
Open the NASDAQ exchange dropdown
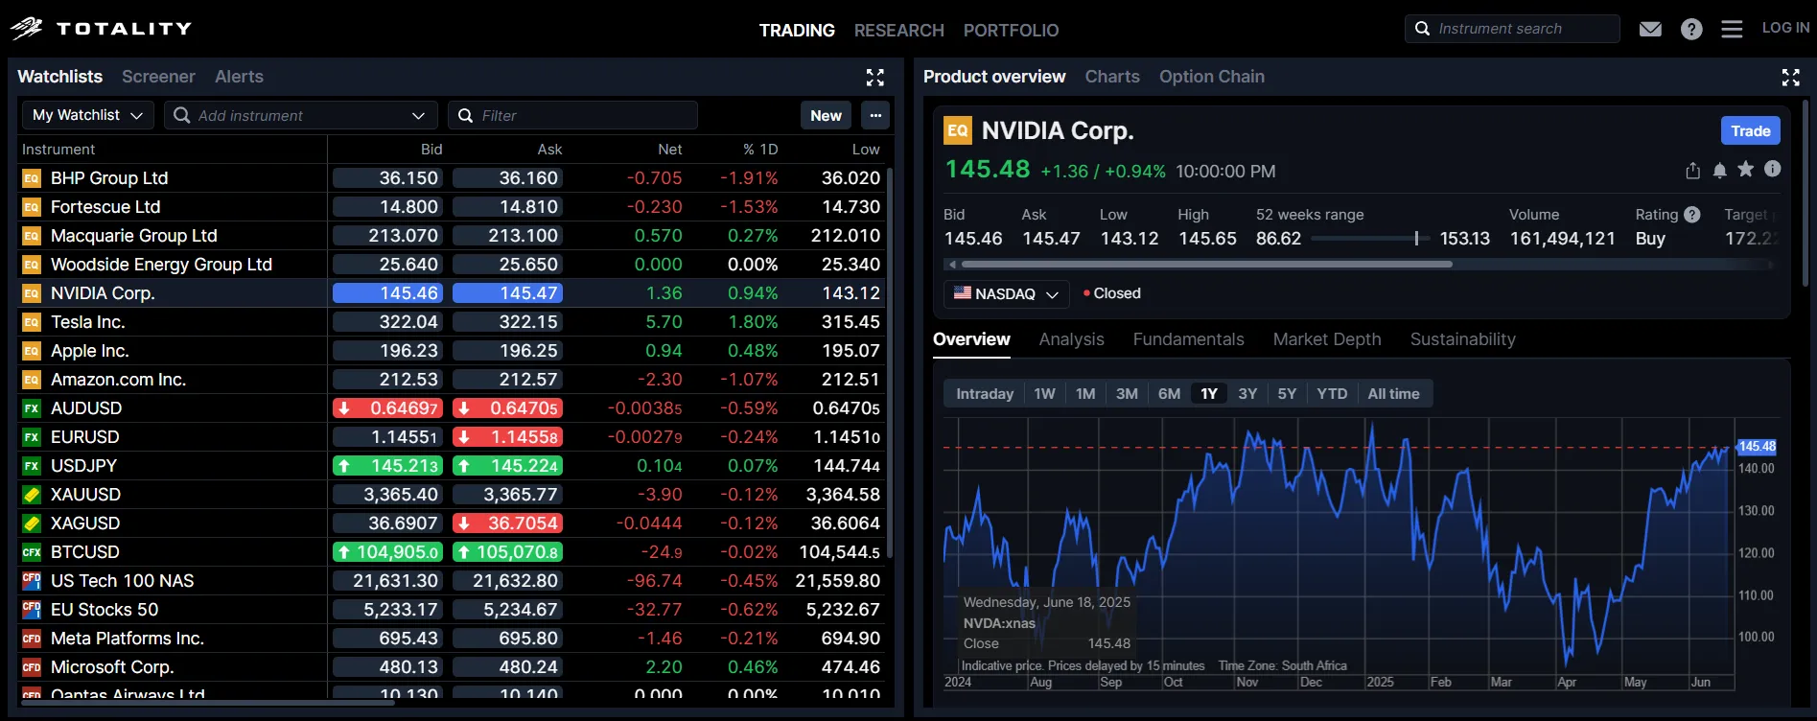(x=1006, y=293)
